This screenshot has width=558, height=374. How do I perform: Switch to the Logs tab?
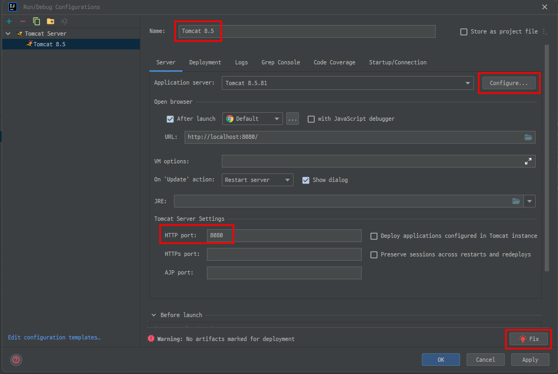click(241, 62)
